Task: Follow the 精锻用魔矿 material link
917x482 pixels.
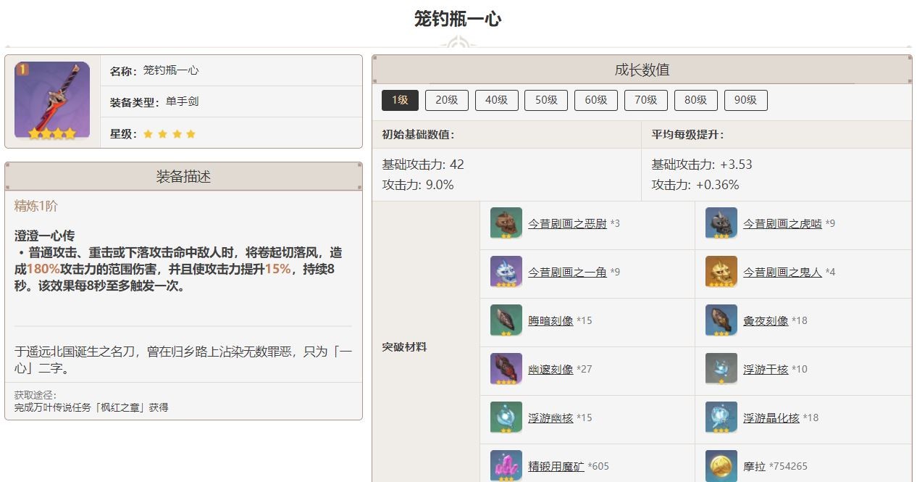Action: tap(556, 467)
